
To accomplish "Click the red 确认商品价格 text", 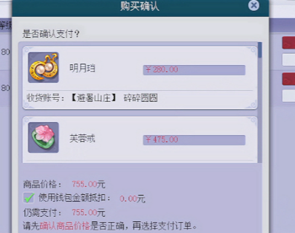I will pyautogui.click(x=65, y=226).
